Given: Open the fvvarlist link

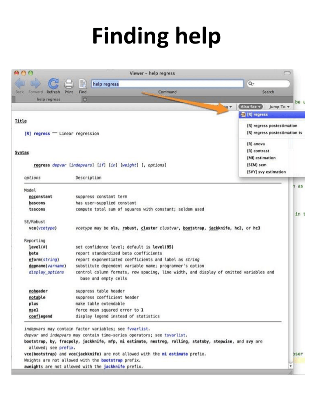Looking at the screenshot, I should (x=137, y=329).
